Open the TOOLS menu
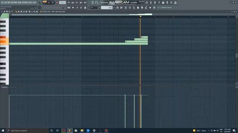The image size is (238, 133). tap(30, 3)
